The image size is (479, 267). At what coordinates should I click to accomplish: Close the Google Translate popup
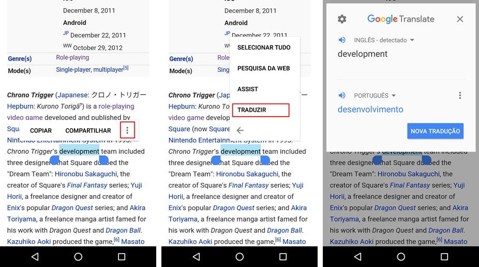(460, 19)
